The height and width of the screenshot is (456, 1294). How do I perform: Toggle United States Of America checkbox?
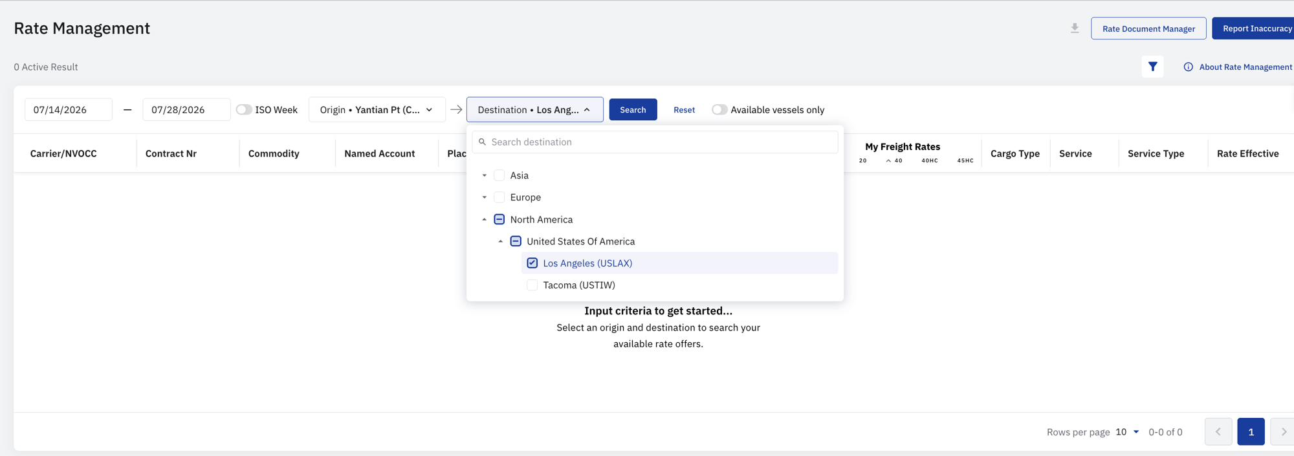pos(516,241)
